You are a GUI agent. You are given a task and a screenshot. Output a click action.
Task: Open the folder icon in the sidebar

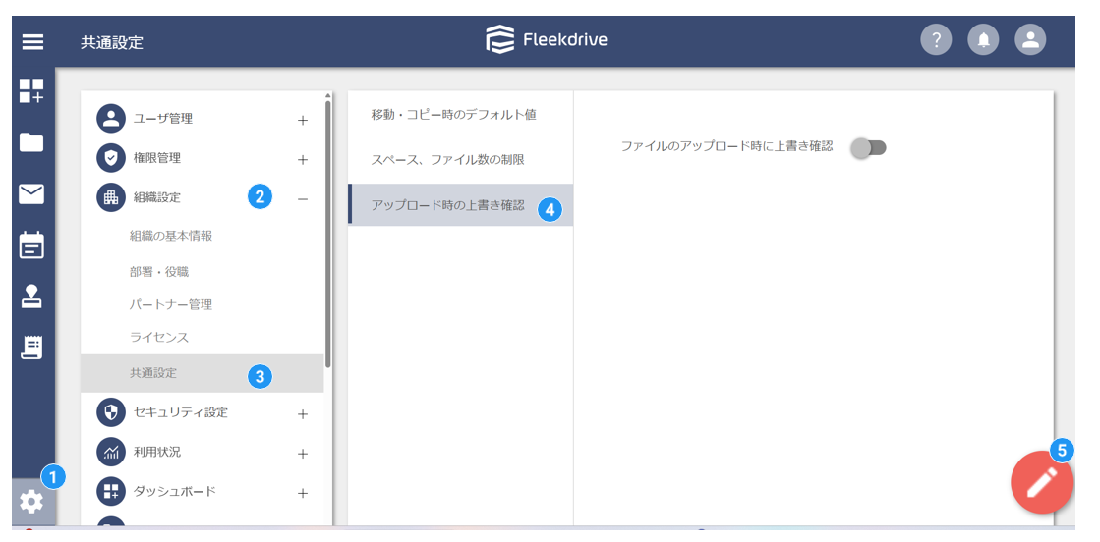click(31, 143)
